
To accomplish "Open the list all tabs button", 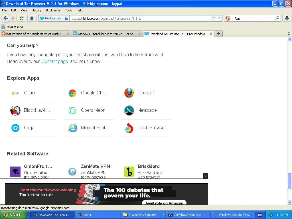I will pos(289,34).
